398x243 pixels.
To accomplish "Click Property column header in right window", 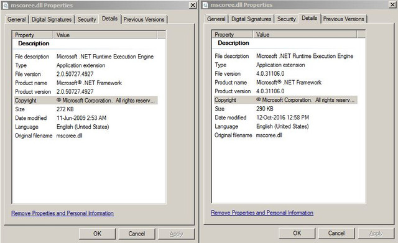I will click(233, 34).
